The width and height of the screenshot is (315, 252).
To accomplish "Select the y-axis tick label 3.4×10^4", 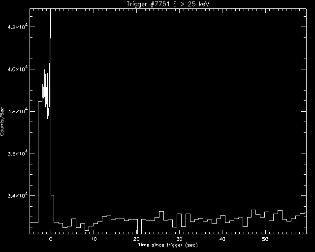I will 18,195.
